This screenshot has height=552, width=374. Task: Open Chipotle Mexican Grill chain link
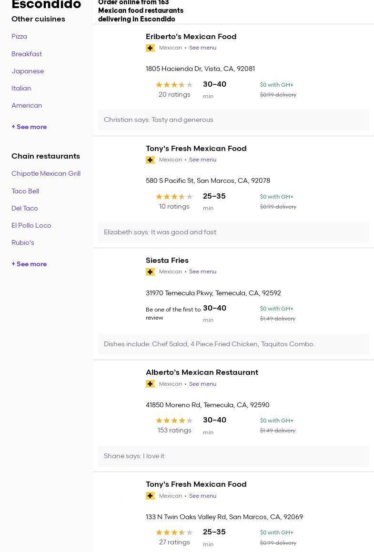[x=46, y=174]
